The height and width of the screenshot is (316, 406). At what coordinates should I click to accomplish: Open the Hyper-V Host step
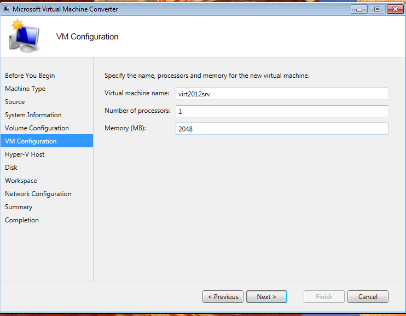click(25, 154)
